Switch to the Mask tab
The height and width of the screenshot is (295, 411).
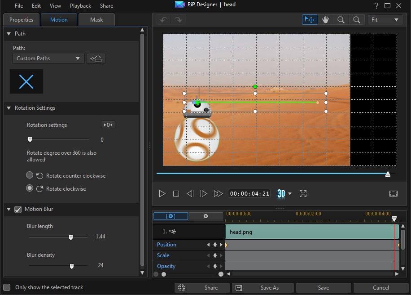(x=96, y=20)
